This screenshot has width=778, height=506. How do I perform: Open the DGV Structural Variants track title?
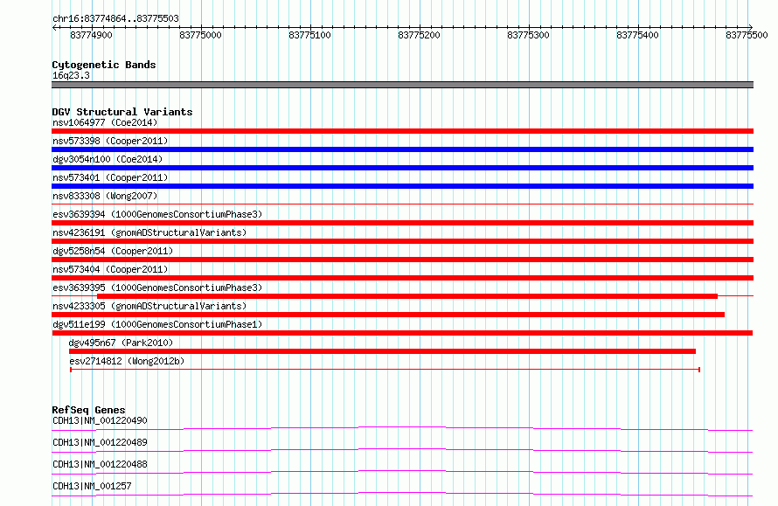point(122,112)
